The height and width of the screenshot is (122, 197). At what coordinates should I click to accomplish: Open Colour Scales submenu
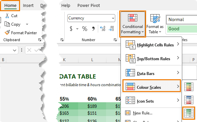(x=151, y=86)
